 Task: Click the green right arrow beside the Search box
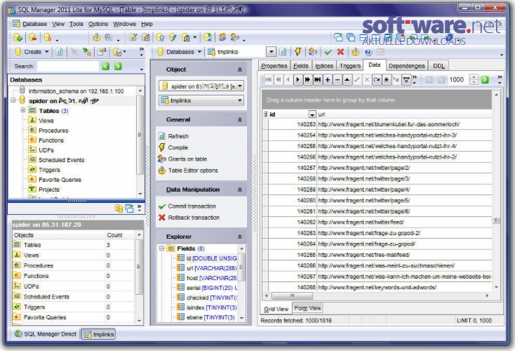[x=118, y=67]
